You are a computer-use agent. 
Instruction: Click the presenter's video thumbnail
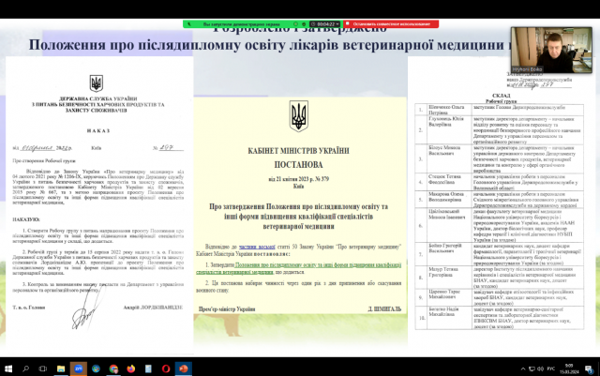551,50
